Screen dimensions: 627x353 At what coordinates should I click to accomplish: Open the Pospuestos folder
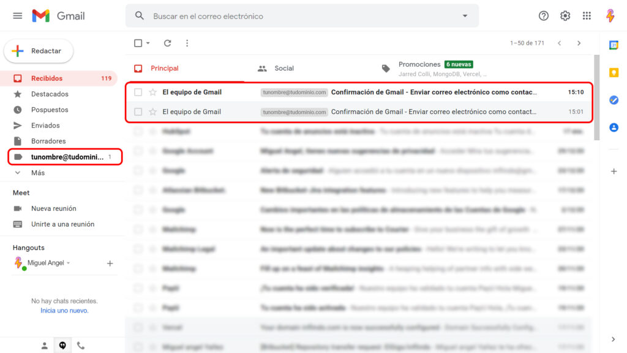(59, 110)
